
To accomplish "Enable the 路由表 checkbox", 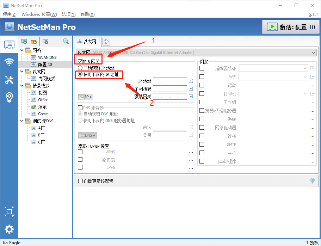I will tap(80, 159).
